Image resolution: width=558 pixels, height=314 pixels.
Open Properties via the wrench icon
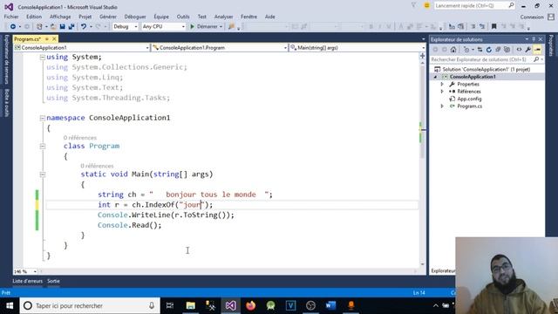coord(528,50)
